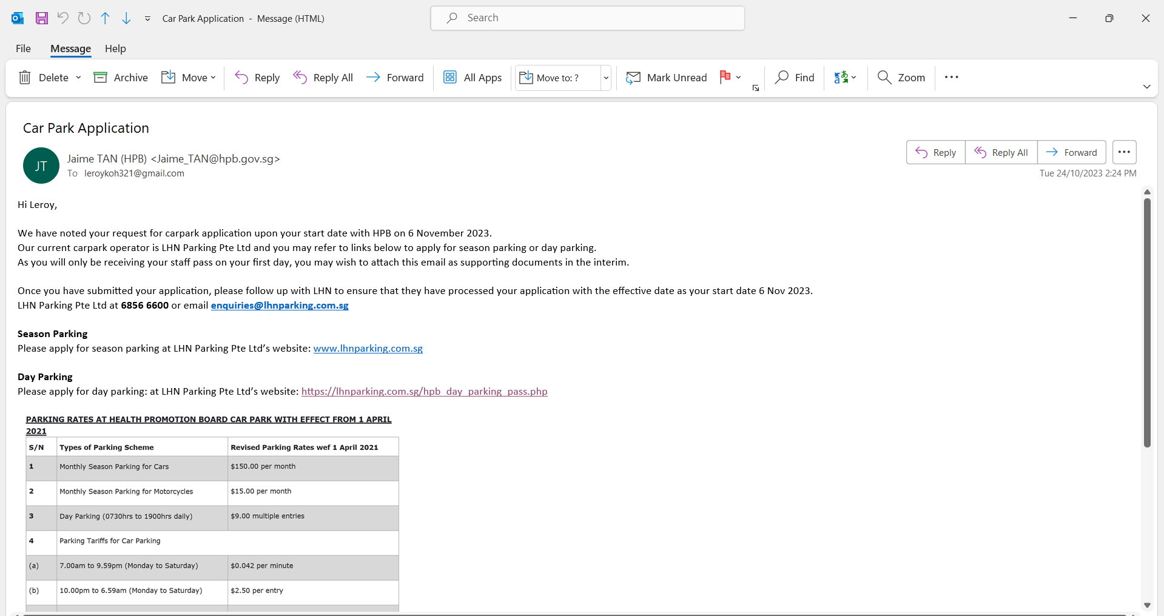Expand the Move dropdown chevron
Image resolution: width=1164 pixels, height=616 pixels.
point(213,78)
